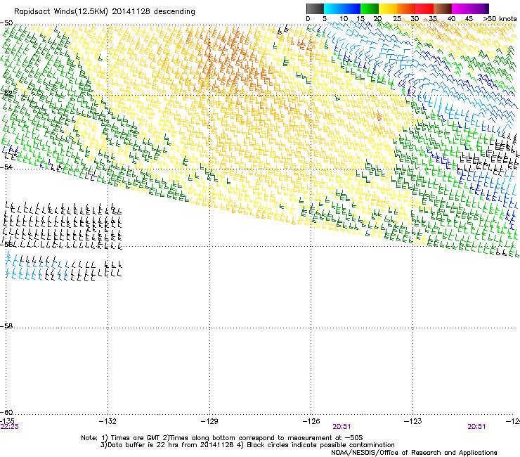Click the cyan 5-10 knots legend swatch
The image size is (520, 457).
coord(333,8)
